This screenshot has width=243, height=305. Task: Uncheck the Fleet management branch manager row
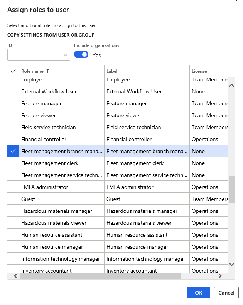click(x=13, y=151)
